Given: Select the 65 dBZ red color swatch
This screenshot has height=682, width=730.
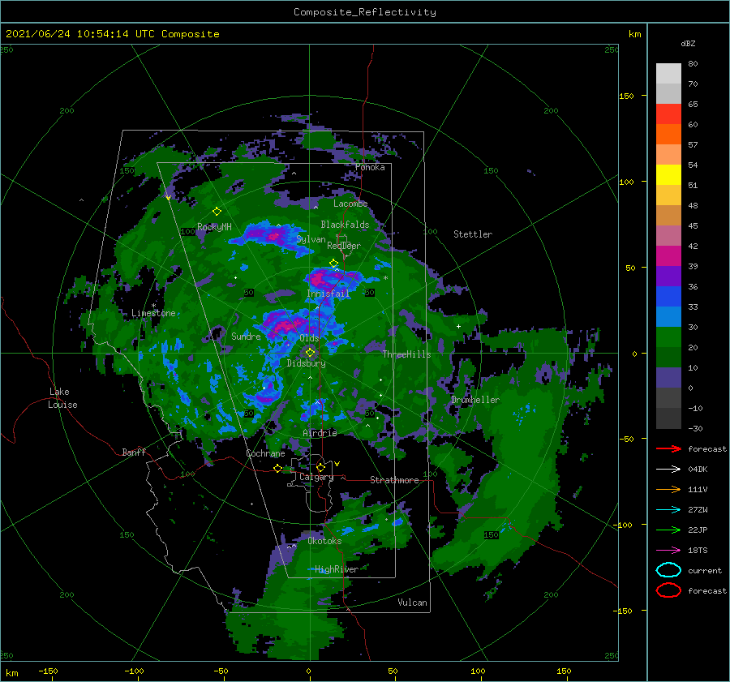Looking at the screenshot, I should (668, 114).
